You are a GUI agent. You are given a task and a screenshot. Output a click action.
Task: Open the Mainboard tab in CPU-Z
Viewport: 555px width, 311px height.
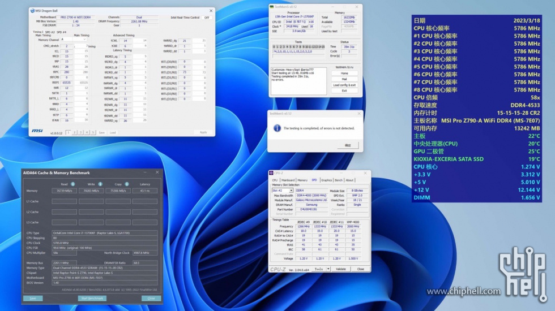click(288, 180)
